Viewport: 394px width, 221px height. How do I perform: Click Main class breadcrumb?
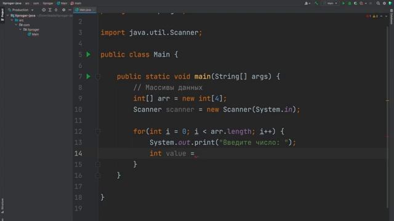62,3
